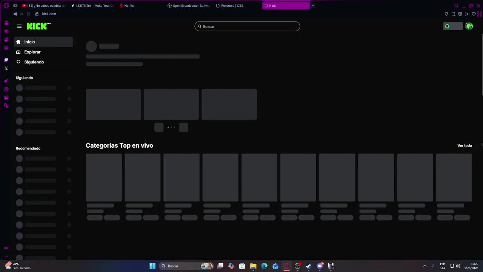Open Discord from taskbar

(x=320, y=266)
